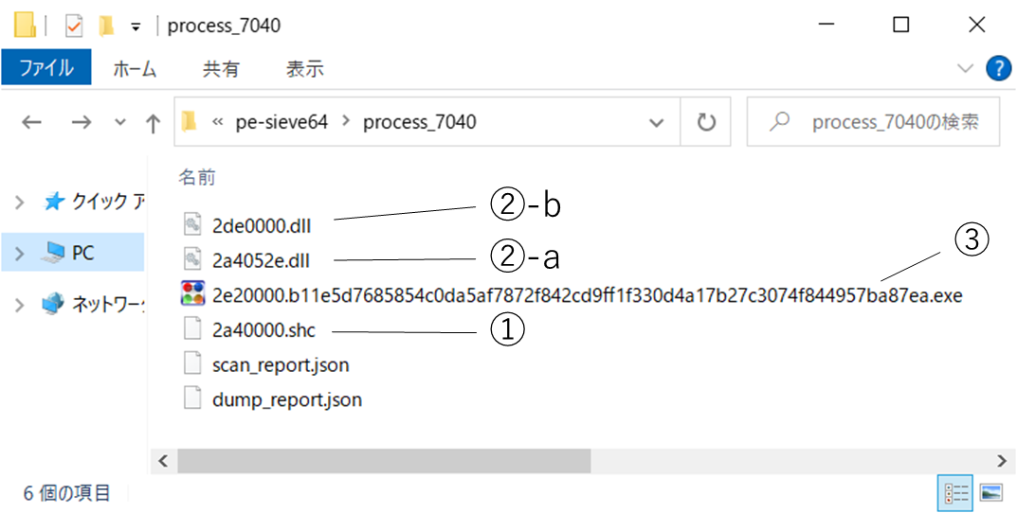Click the Refresh button beside address bar
Image resolution: width=1017 pixels, height=513 pixels.
(x=706, y=122)
